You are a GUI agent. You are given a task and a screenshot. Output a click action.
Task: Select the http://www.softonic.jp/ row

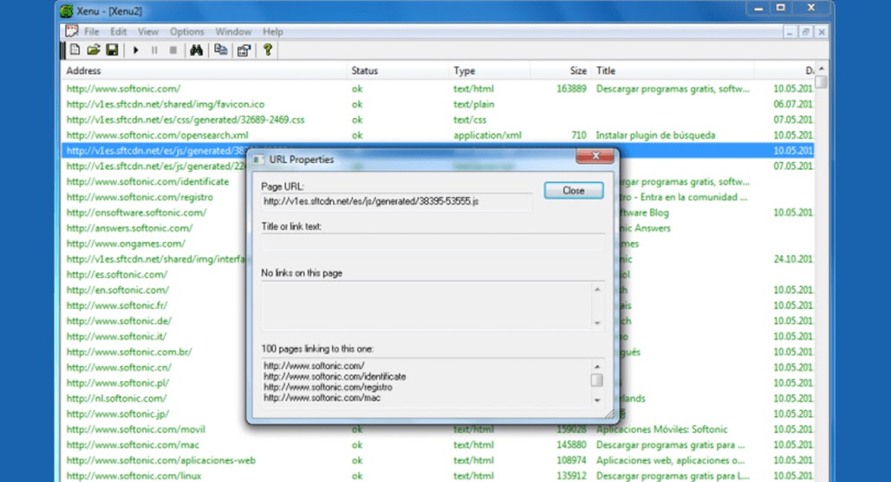[118, 414]
